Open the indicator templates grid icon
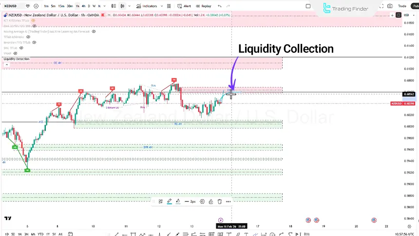 point(169,6)
